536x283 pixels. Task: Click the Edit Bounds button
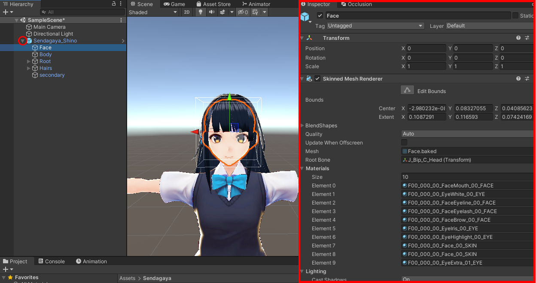[x=407, y=90]
